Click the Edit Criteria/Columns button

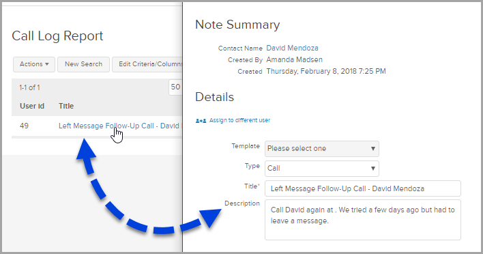147,64
